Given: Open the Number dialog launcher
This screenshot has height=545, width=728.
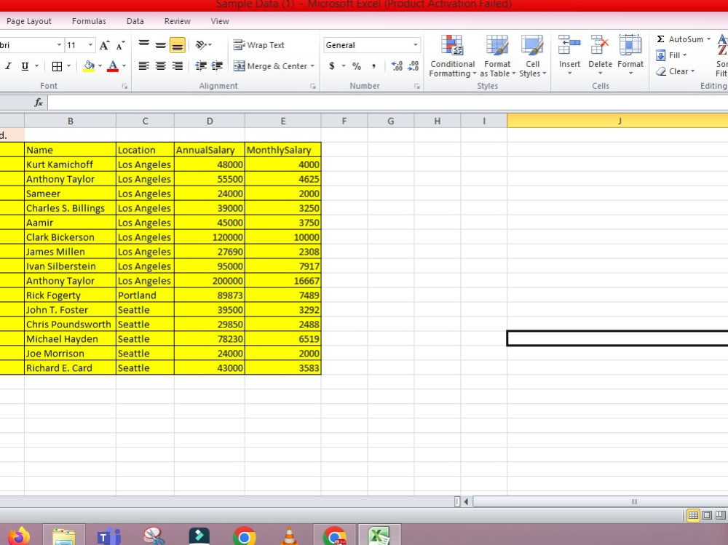Looking at the screenshot, I should (417, 87).
